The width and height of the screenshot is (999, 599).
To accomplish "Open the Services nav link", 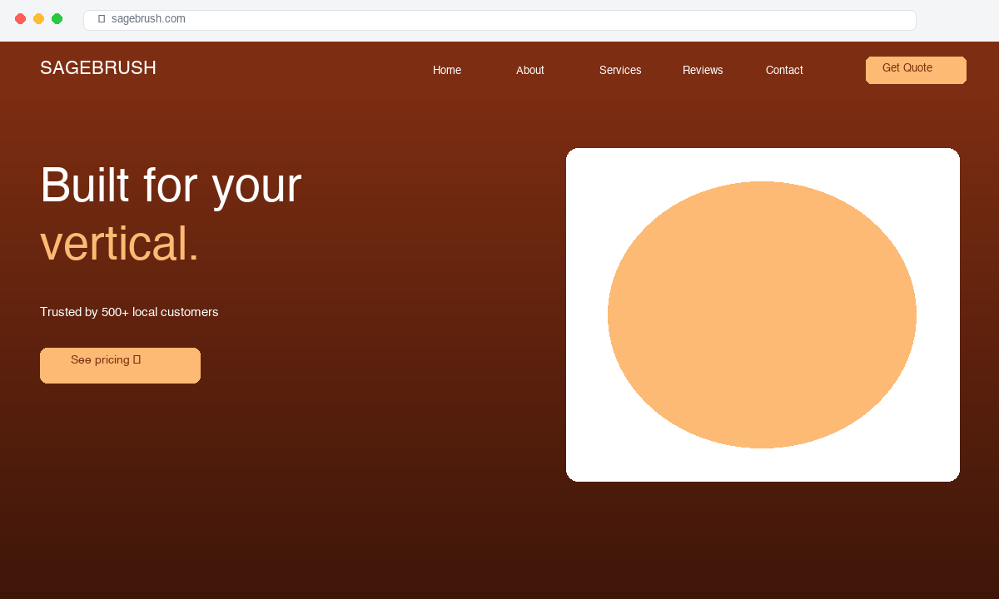I will pyautogui.click(x=620, y=70).
